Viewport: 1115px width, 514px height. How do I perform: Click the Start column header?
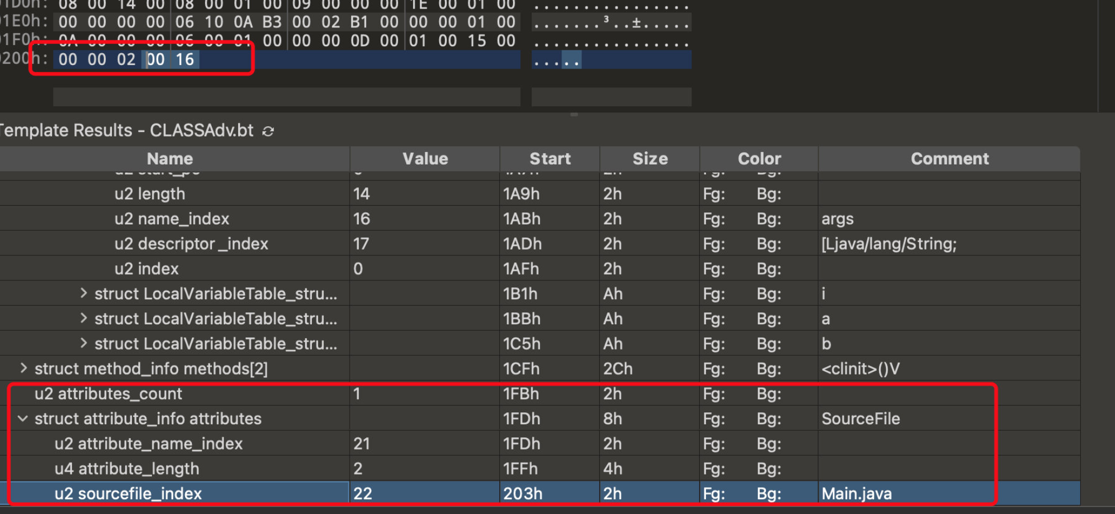click(x=550, y=159)
